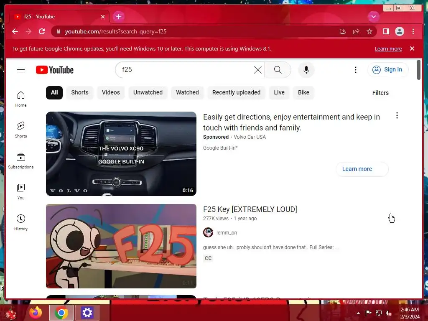This screenshot has height=321, width=428.
Task: Open Firefox from the taskbar
Action: (x=36, y=313)
